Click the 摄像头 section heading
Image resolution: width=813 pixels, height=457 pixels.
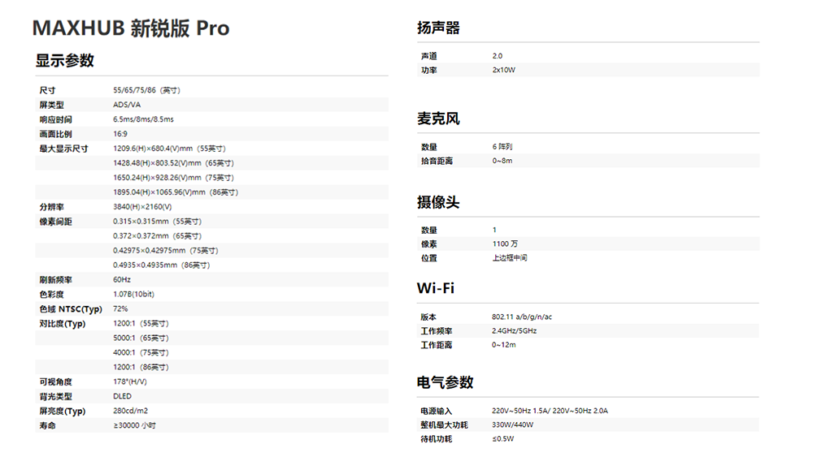coord(438,202)
